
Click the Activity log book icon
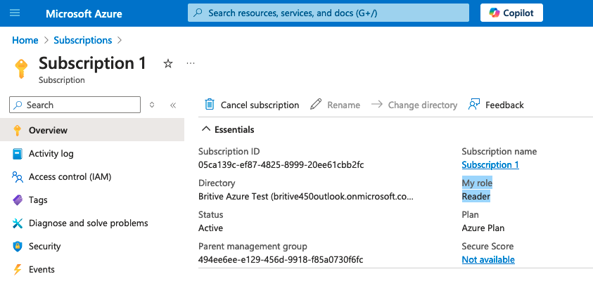tap(18, 154)
